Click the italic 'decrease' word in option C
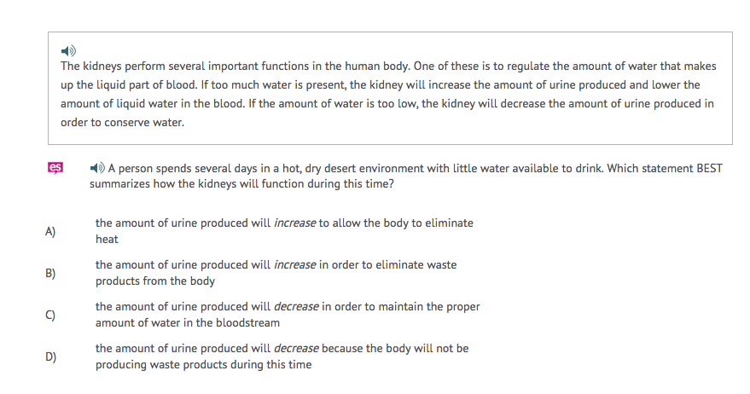 tap(296, 307)
